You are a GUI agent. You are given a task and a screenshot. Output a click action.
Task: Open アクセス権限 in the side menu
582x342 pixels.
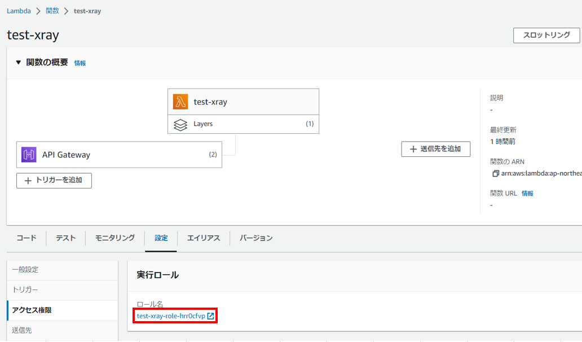(x=63, y=310)
